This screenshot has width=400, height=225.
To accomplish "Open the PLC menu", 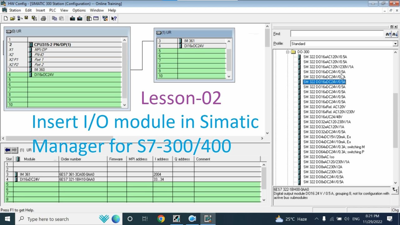I will (52, 10).
